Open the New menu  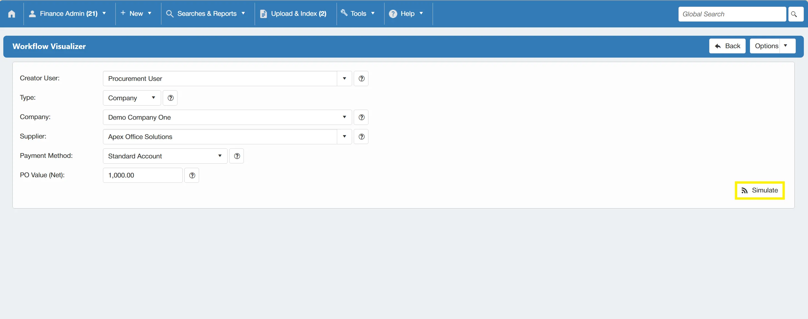136,14
